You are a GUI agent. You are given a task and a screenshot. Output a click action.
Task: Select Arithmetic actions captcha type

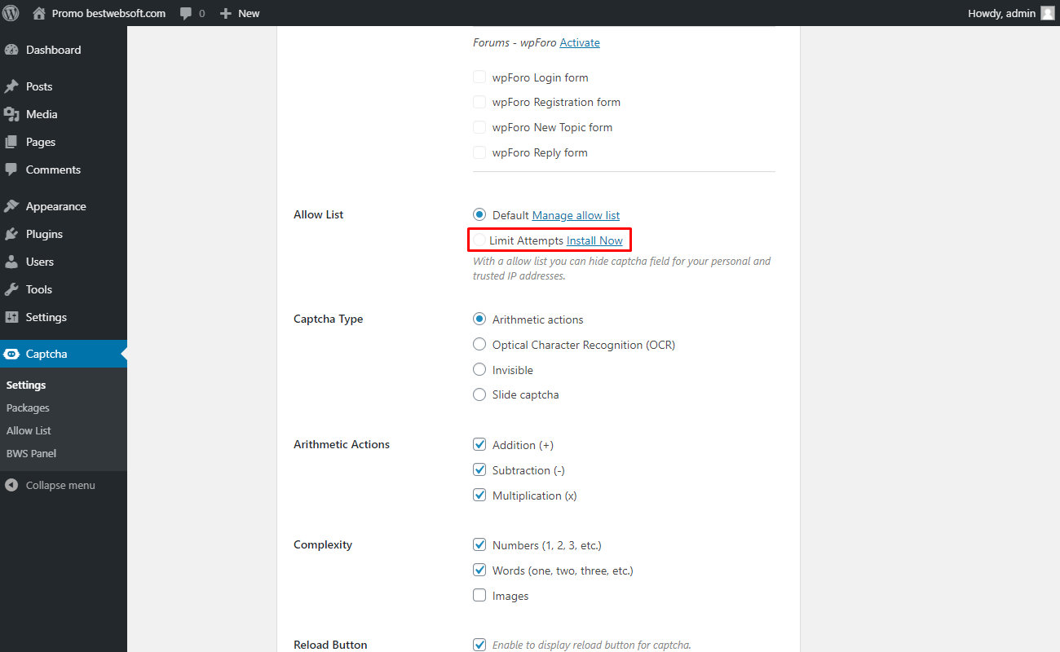pos(479,319)
